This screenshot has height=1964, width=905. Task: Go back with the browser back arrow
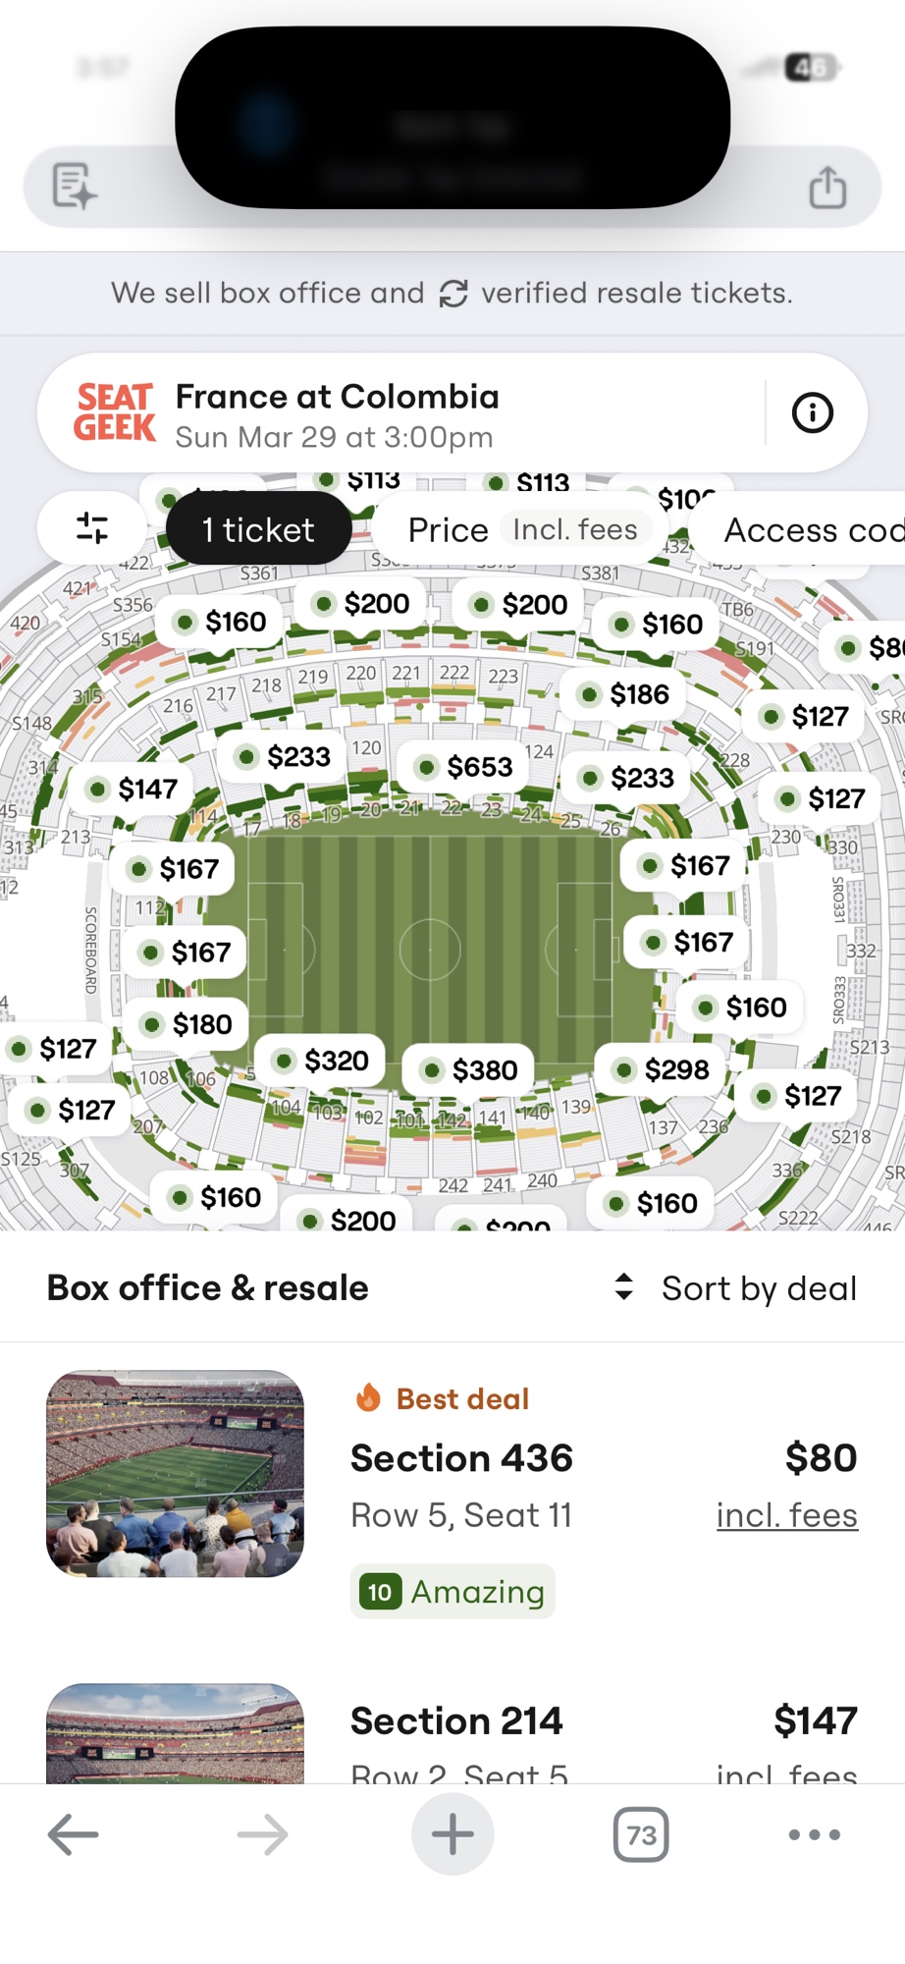[x=74, y=1833]
